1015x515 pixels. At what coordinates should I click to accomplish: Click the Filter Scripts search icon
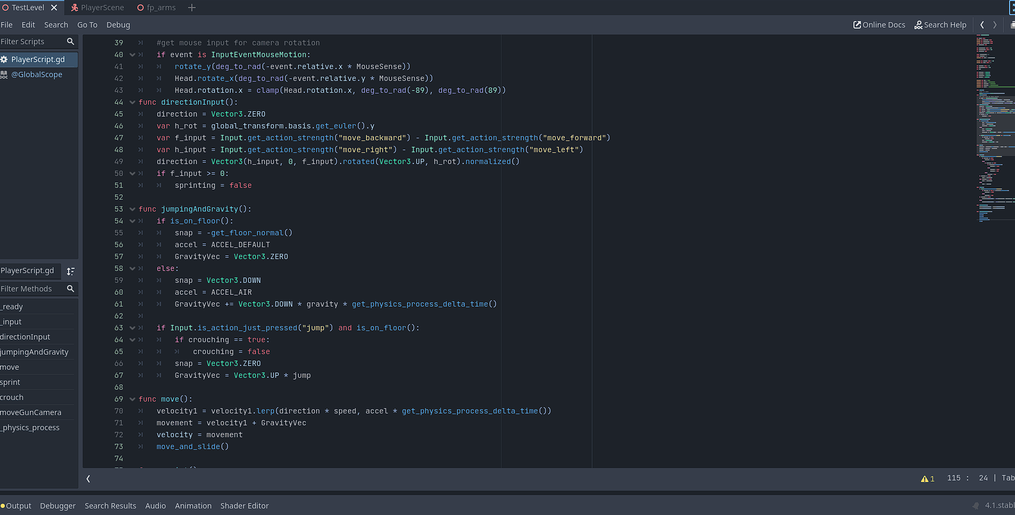click(x=70, y=42)
